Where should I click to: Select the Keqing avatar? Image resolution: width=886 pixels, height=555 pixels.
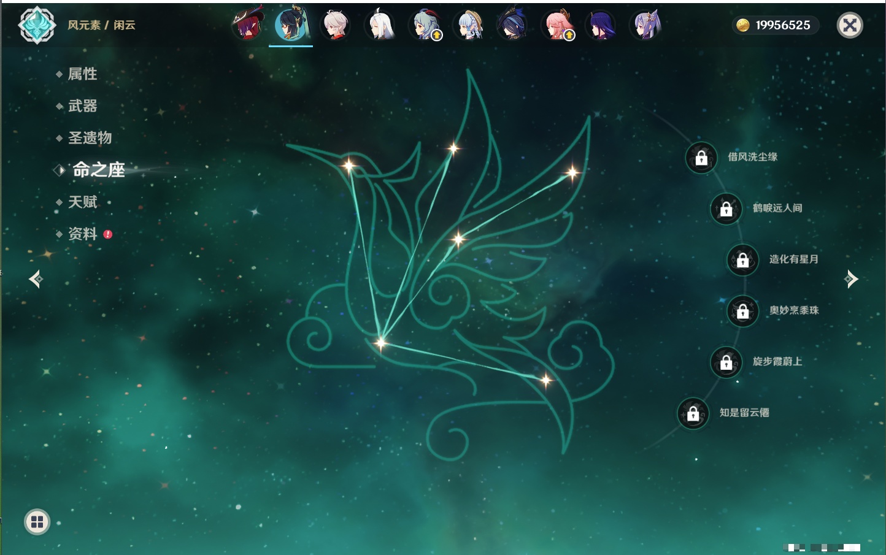tap(645, 25)
